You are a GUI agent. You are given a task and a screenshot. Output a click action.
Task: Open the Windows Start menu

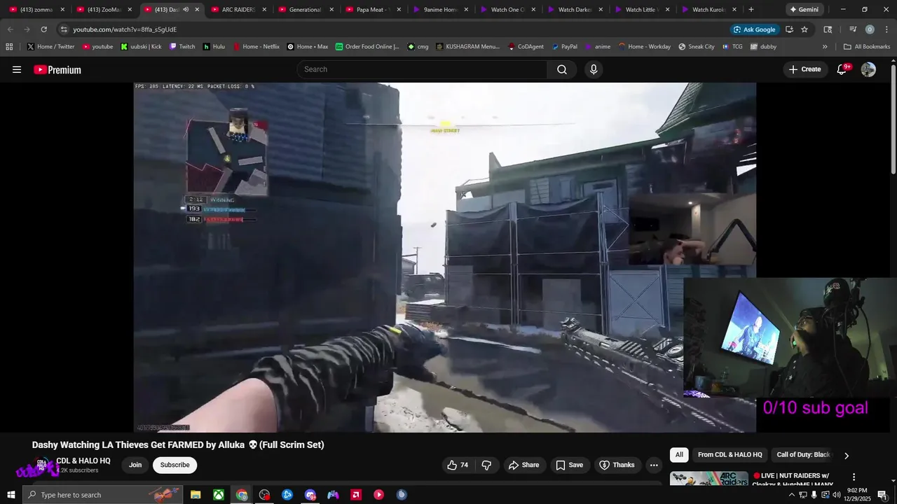click(x=11, y=495)
